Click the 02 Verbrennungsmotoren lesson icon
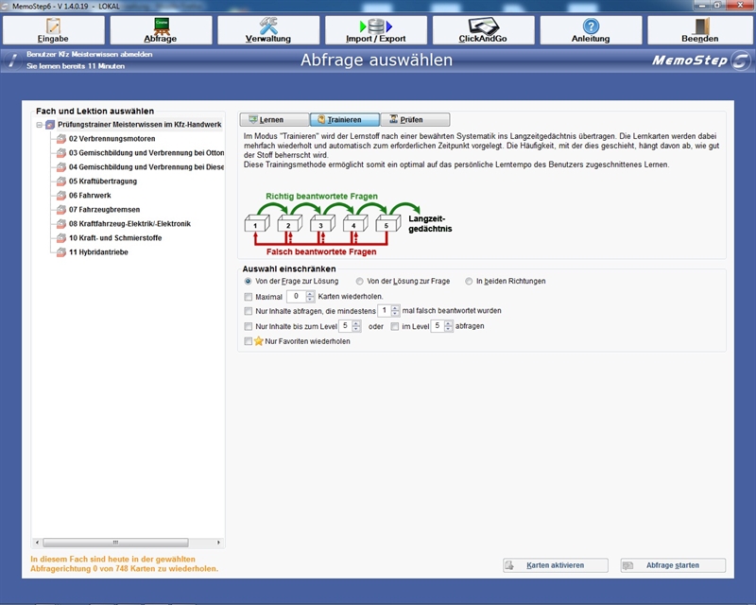The width and height of the screenshot is (756, 605). pos(61,139)
